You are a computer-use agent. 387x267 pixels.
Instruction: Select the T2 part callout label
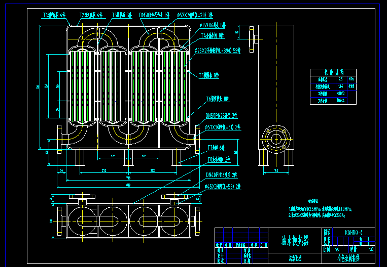pos(91,15)
